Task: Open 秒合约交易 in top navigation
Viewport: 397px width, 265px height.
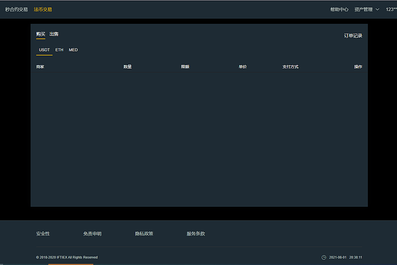Action: [16, 9]
